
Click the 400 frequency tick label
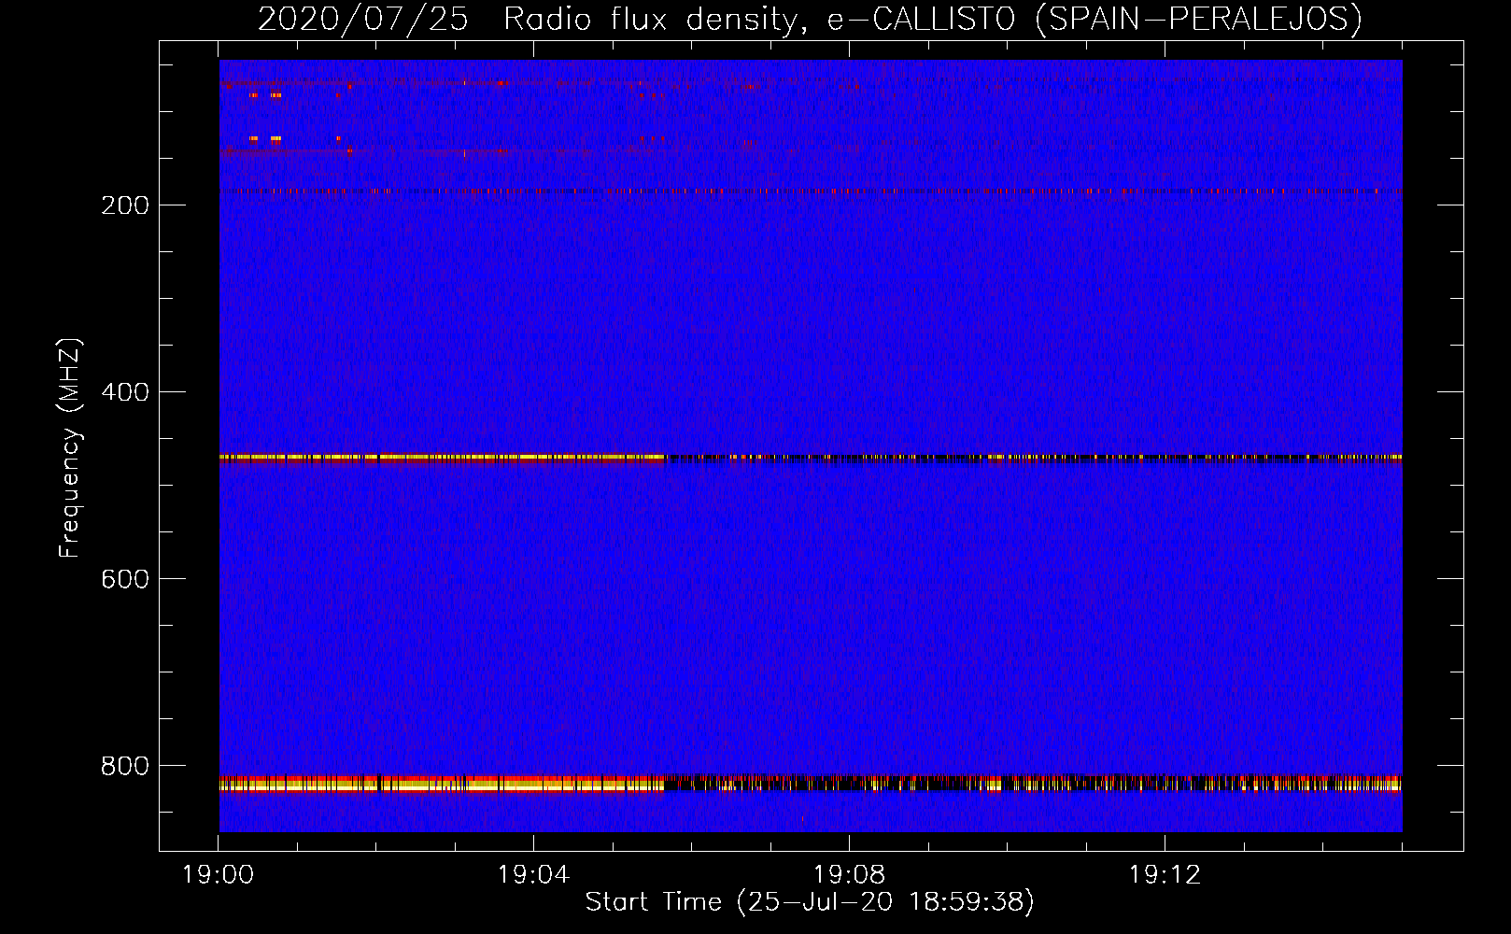(125, 392)
